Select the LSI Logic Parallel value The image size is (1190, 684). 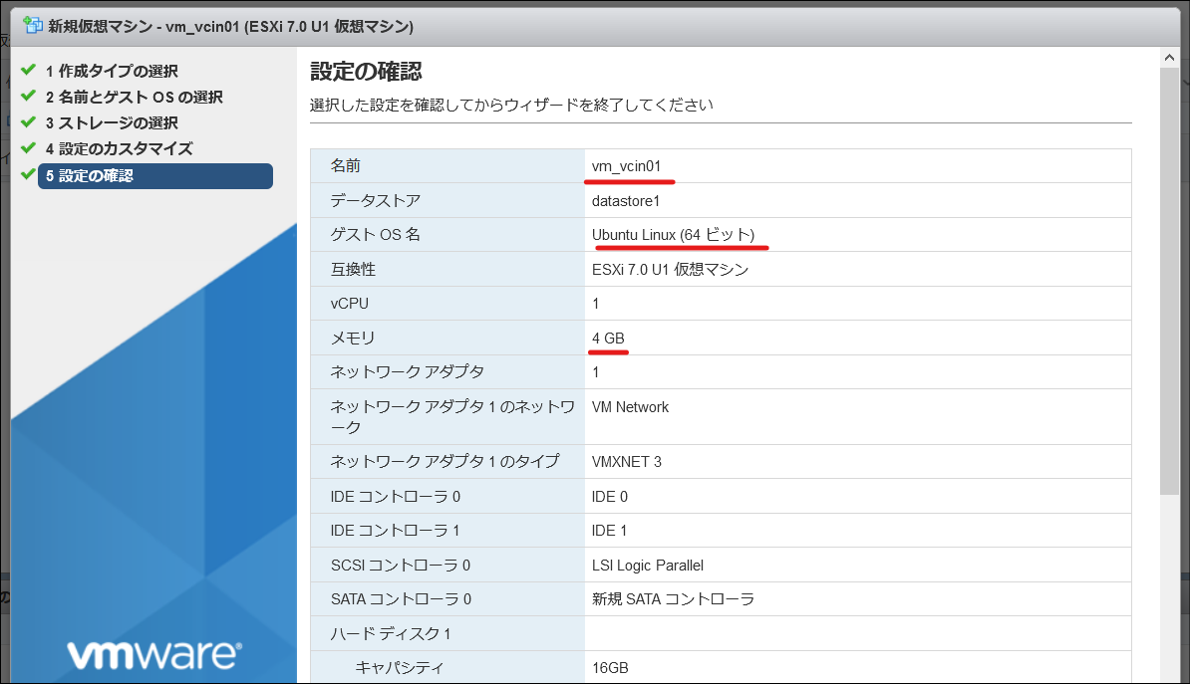click(x=648, y=566)
